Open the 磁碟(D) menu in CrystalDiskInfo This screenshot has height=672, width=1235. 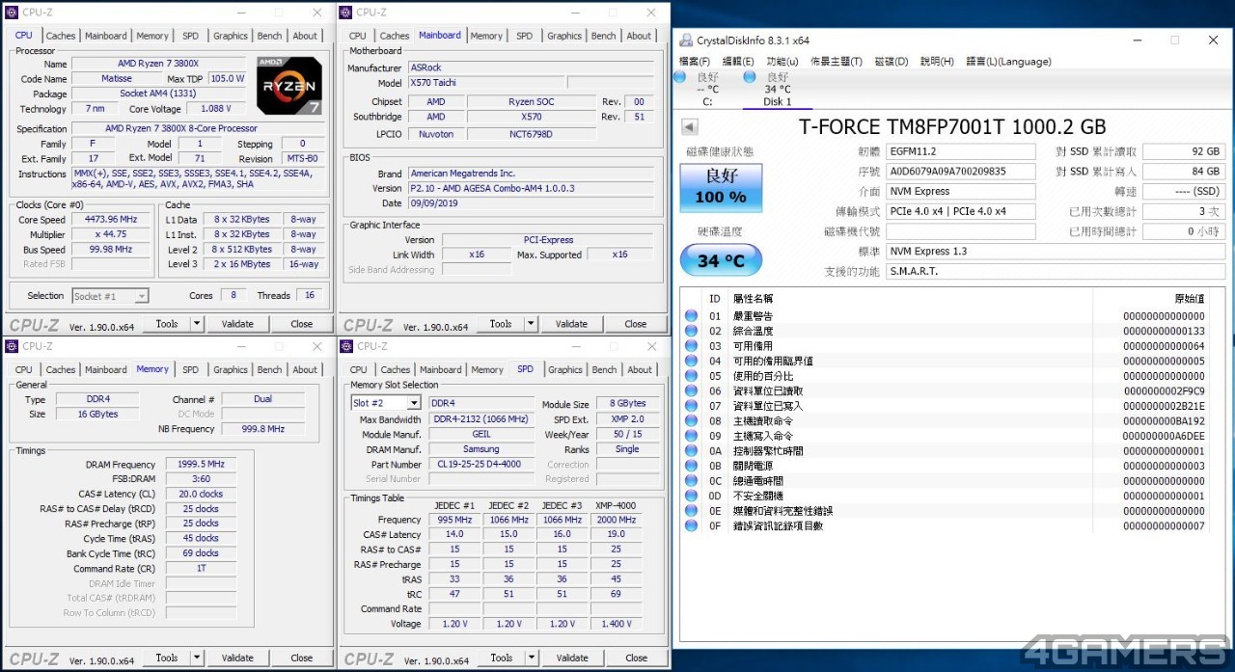(x=892, y=62)
